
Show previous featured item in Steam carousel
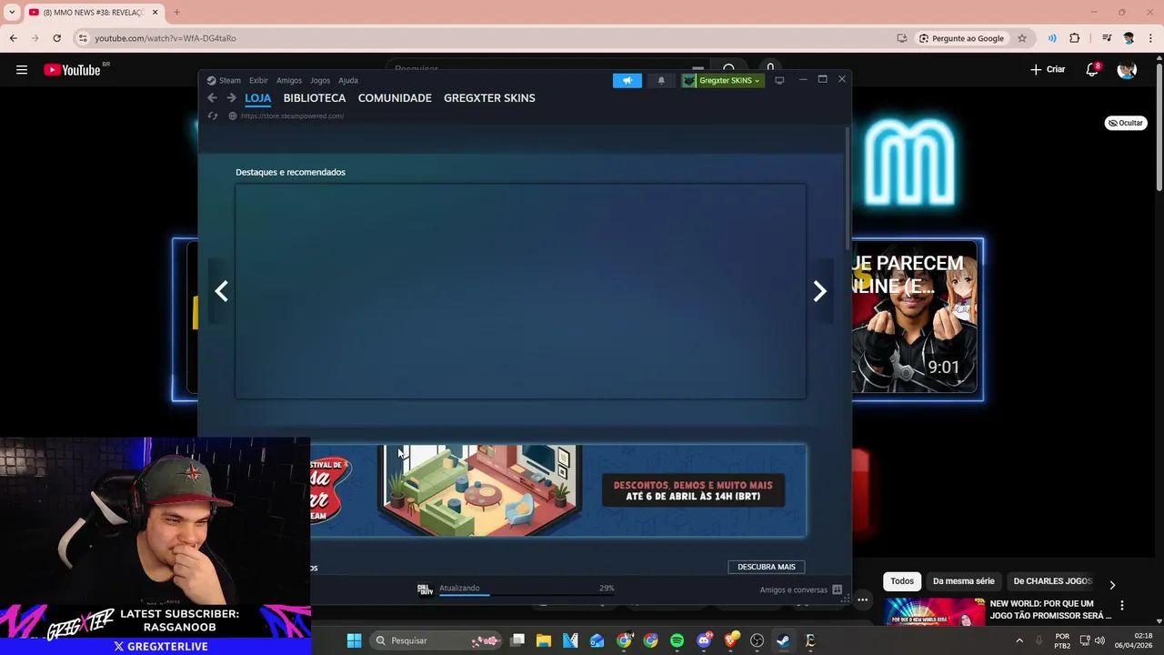[221, 291]
